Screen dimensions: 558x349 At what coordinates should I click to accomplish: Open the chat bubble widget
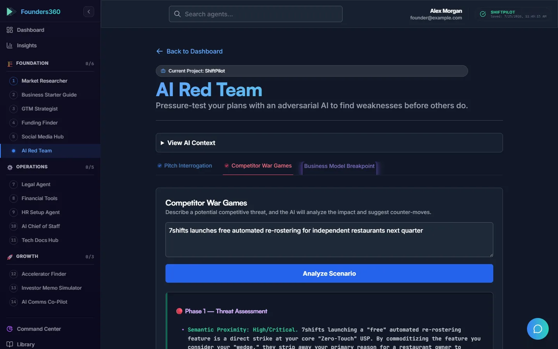click(538, 329)
